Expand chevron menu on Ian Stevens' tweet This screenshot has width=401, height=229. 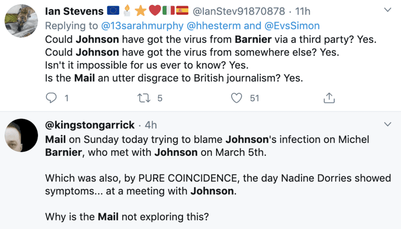click(388, 10)
